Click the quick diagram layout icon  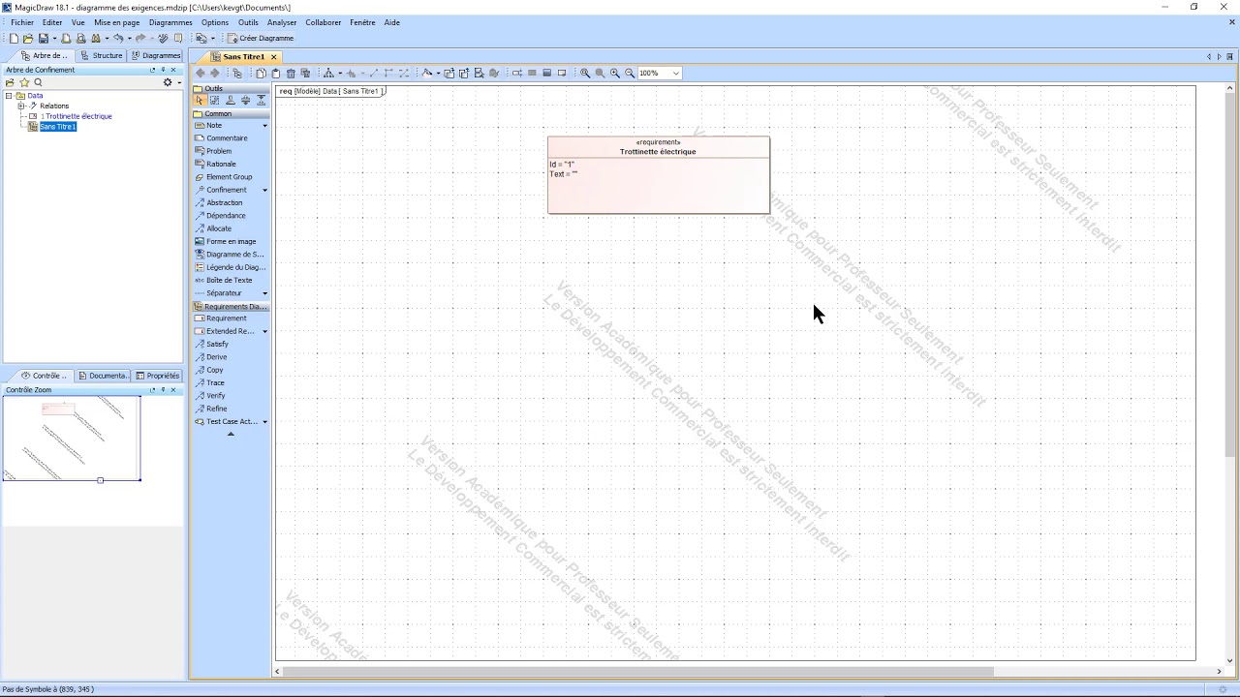(328, 73)
